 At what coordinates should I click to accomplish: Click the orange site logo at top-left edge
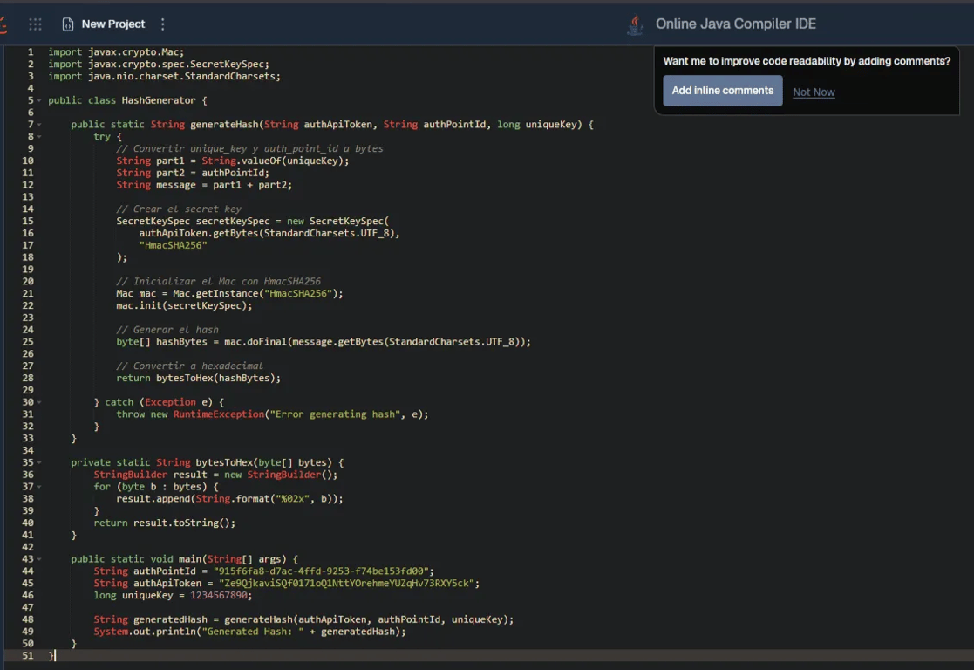pyautogui.click(x=3, y=24)
